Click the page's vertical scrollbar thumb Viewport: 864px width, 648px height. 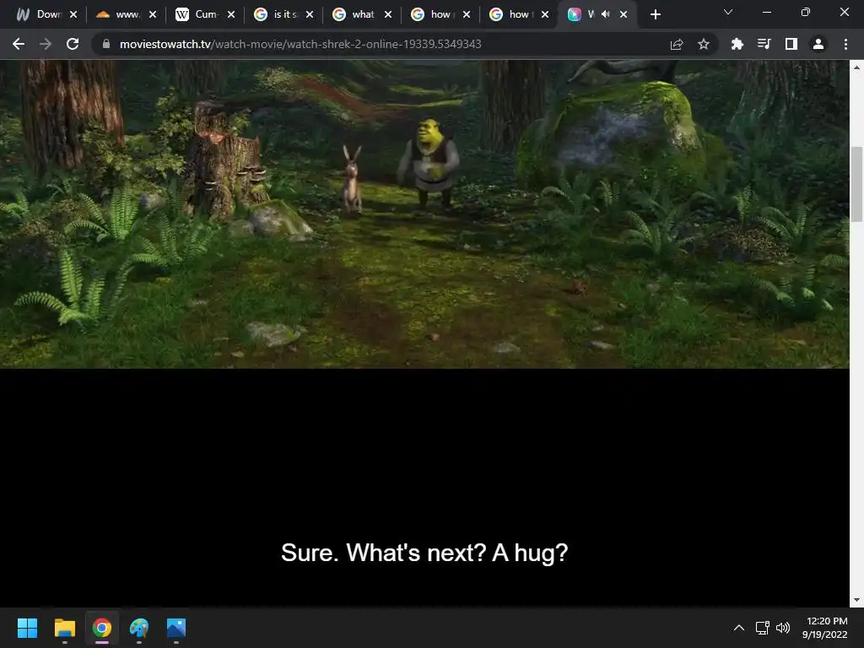tap(856, 184)
